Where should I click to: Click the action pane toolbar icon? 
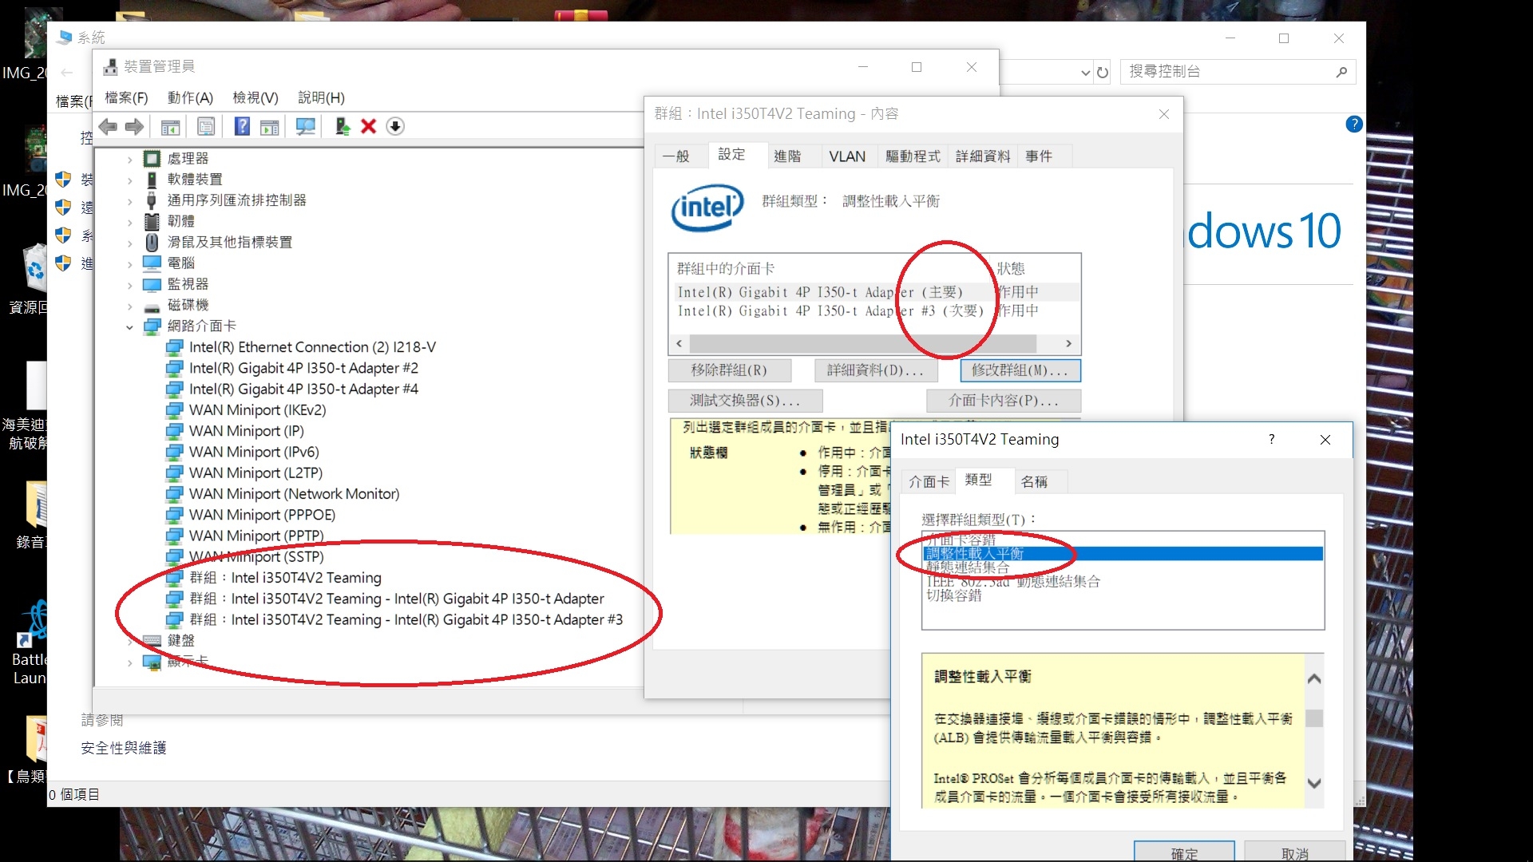[270, 126]
